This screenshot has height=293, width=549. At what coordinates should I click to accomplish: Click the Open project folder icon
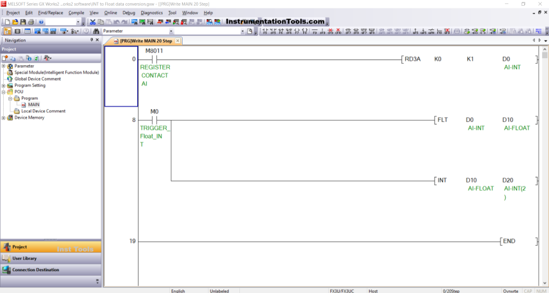[13, 22]
